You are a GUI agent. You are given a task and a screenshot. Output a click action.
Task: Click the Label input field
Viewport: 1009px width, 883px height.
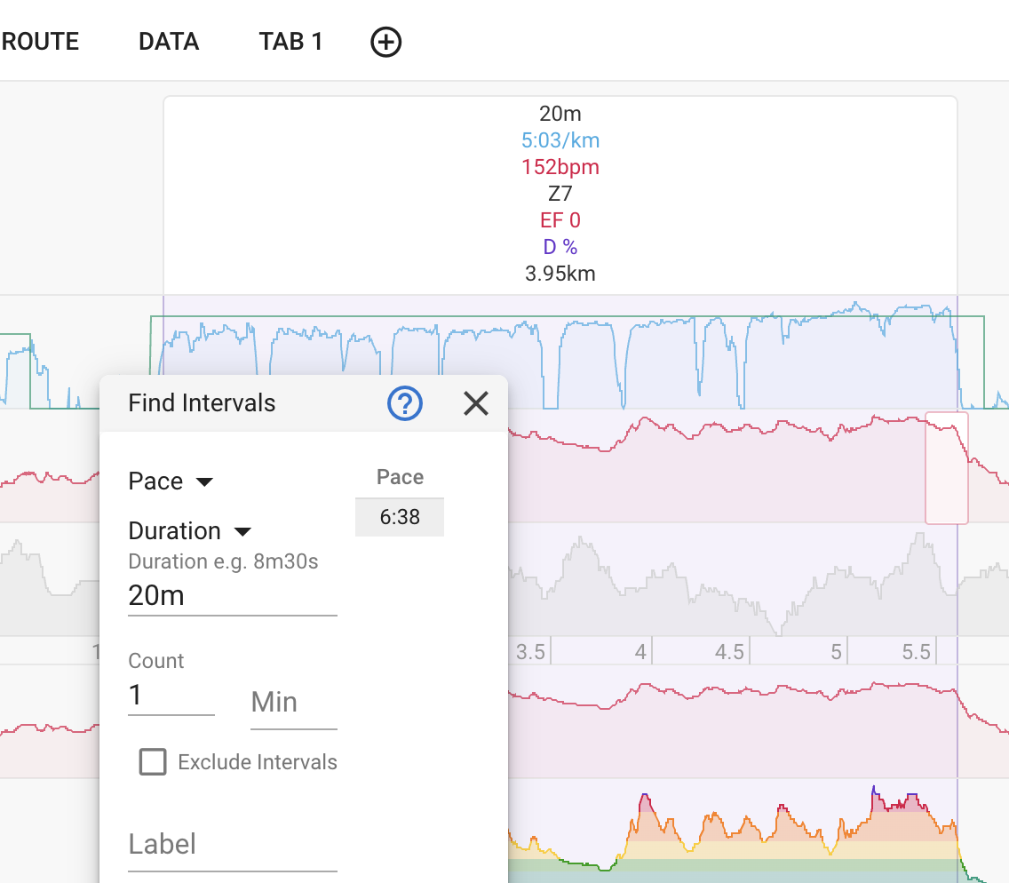coord(232,844)
